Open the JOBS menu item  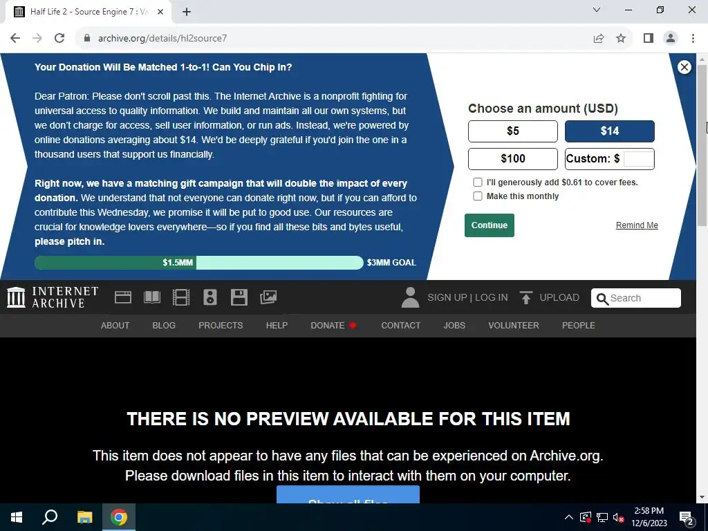(454, 326)
